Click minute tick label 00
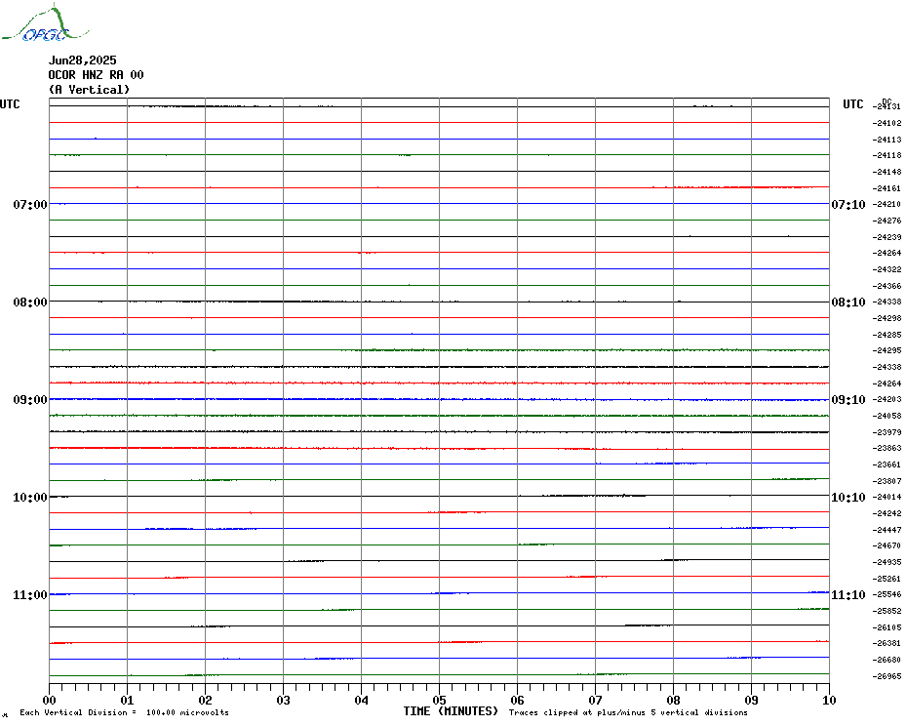907x726 pixels. (x=49, y=701)
